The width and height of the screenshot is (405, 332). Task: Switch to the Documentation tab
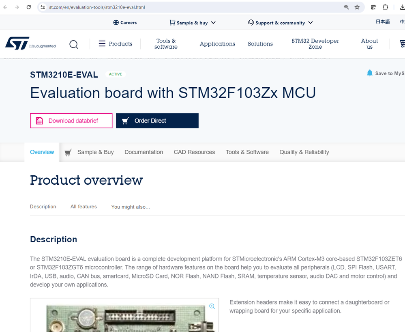144,152
